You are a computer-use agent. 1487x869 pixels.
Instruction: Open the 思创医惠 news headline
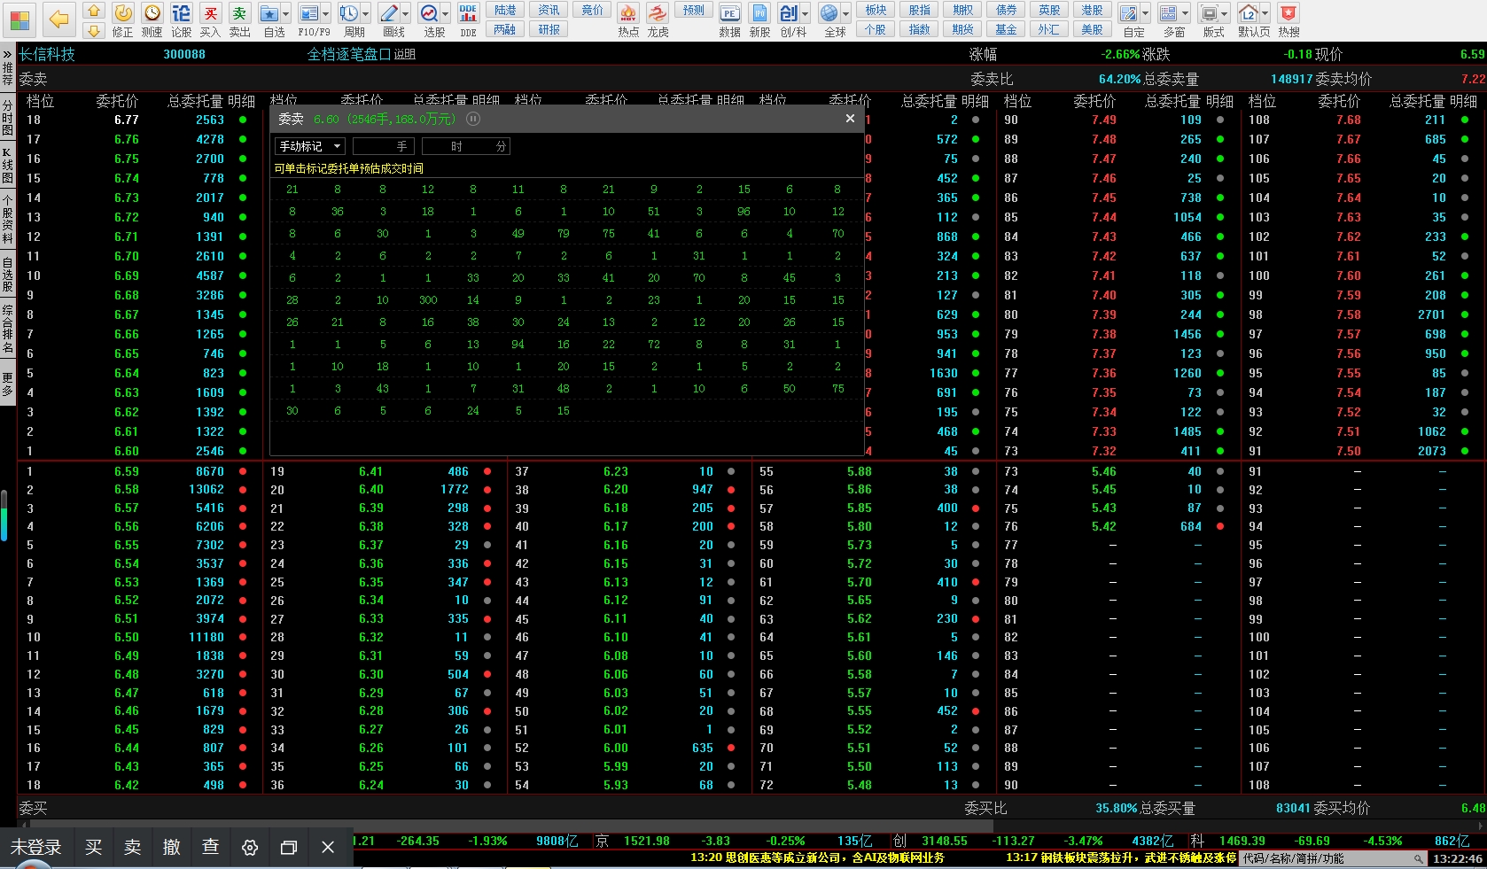pos(817,858)
